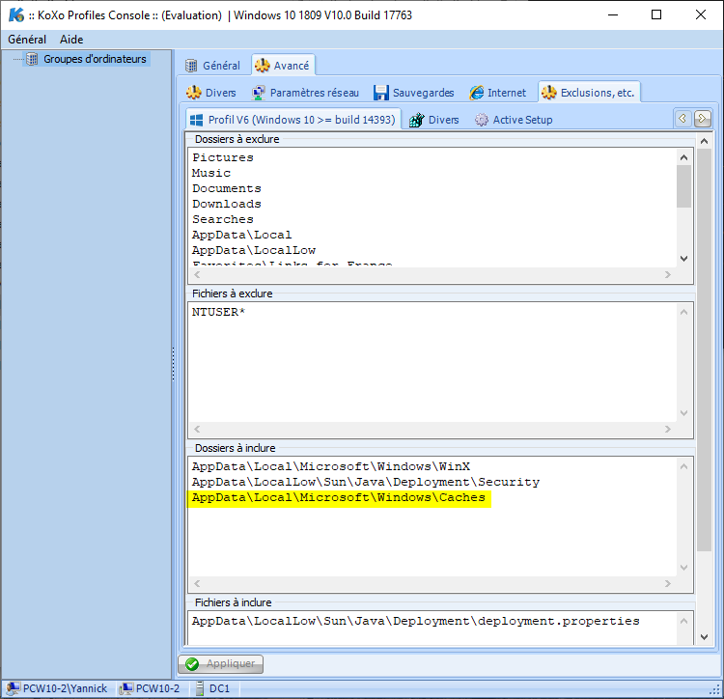Click PCW10-2 computer in status bar

[x=157, y=688]
